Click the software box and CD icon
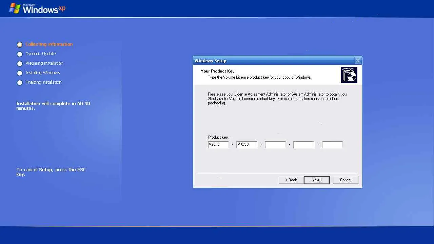 349,75
